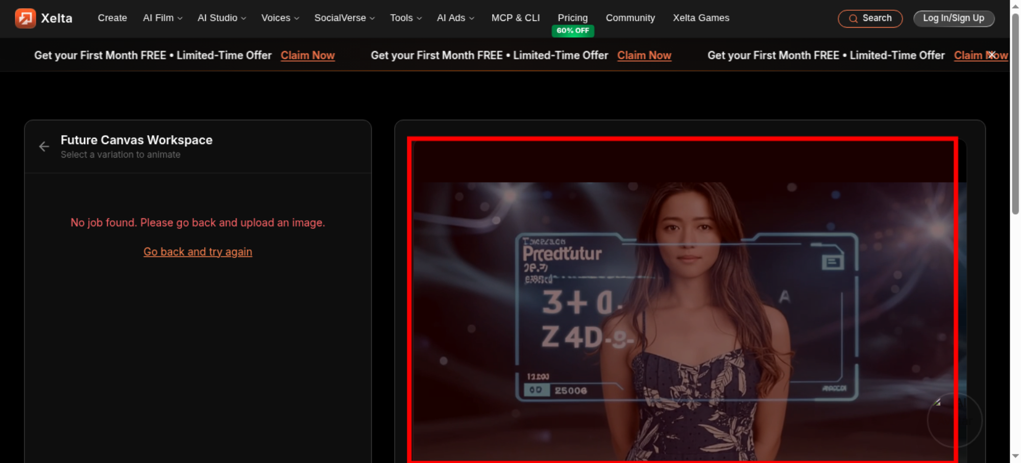1021x463 pixels.
Task: Go back using the workspace arrow
Action: click(x=44, y=147)
